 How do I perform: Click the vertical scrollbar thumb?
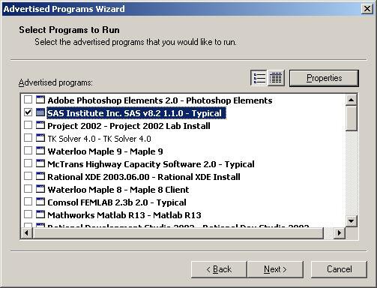point(352,118)
